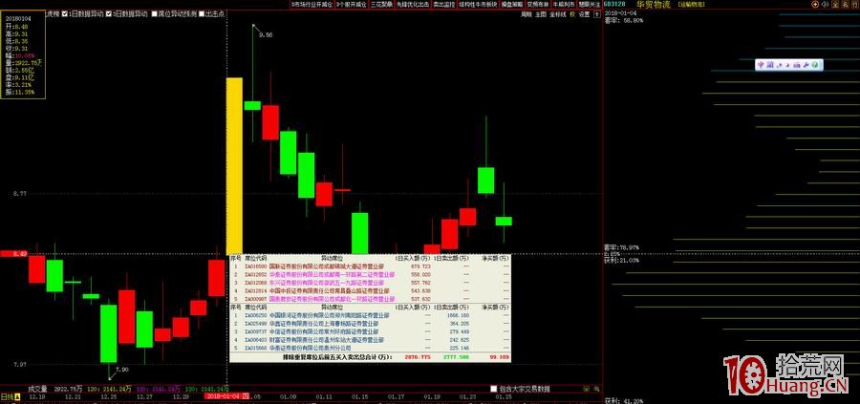Select the tall yellow candlestick
The height and width of the screenshot is (404, 860).
235,165
